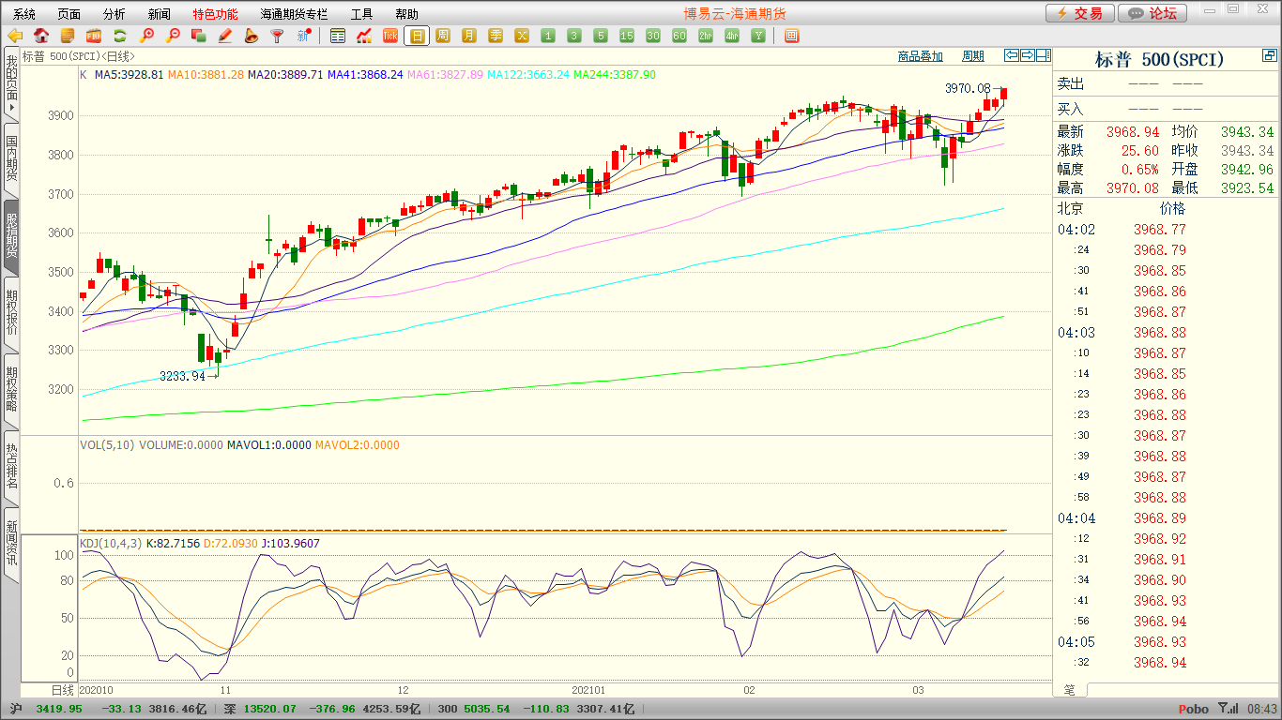Click the 商品叠加 link
This screenshot has height=720, width=1282.
(920, 56)
